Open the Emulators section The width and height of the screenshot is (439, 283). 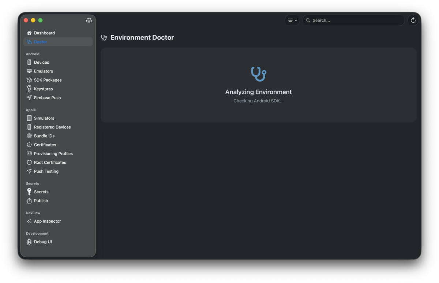pyautogui.click(x=58, y=71)
